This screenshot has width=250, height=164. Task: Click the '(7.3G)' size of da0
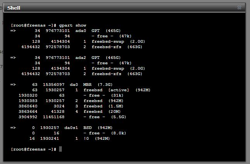105,85
